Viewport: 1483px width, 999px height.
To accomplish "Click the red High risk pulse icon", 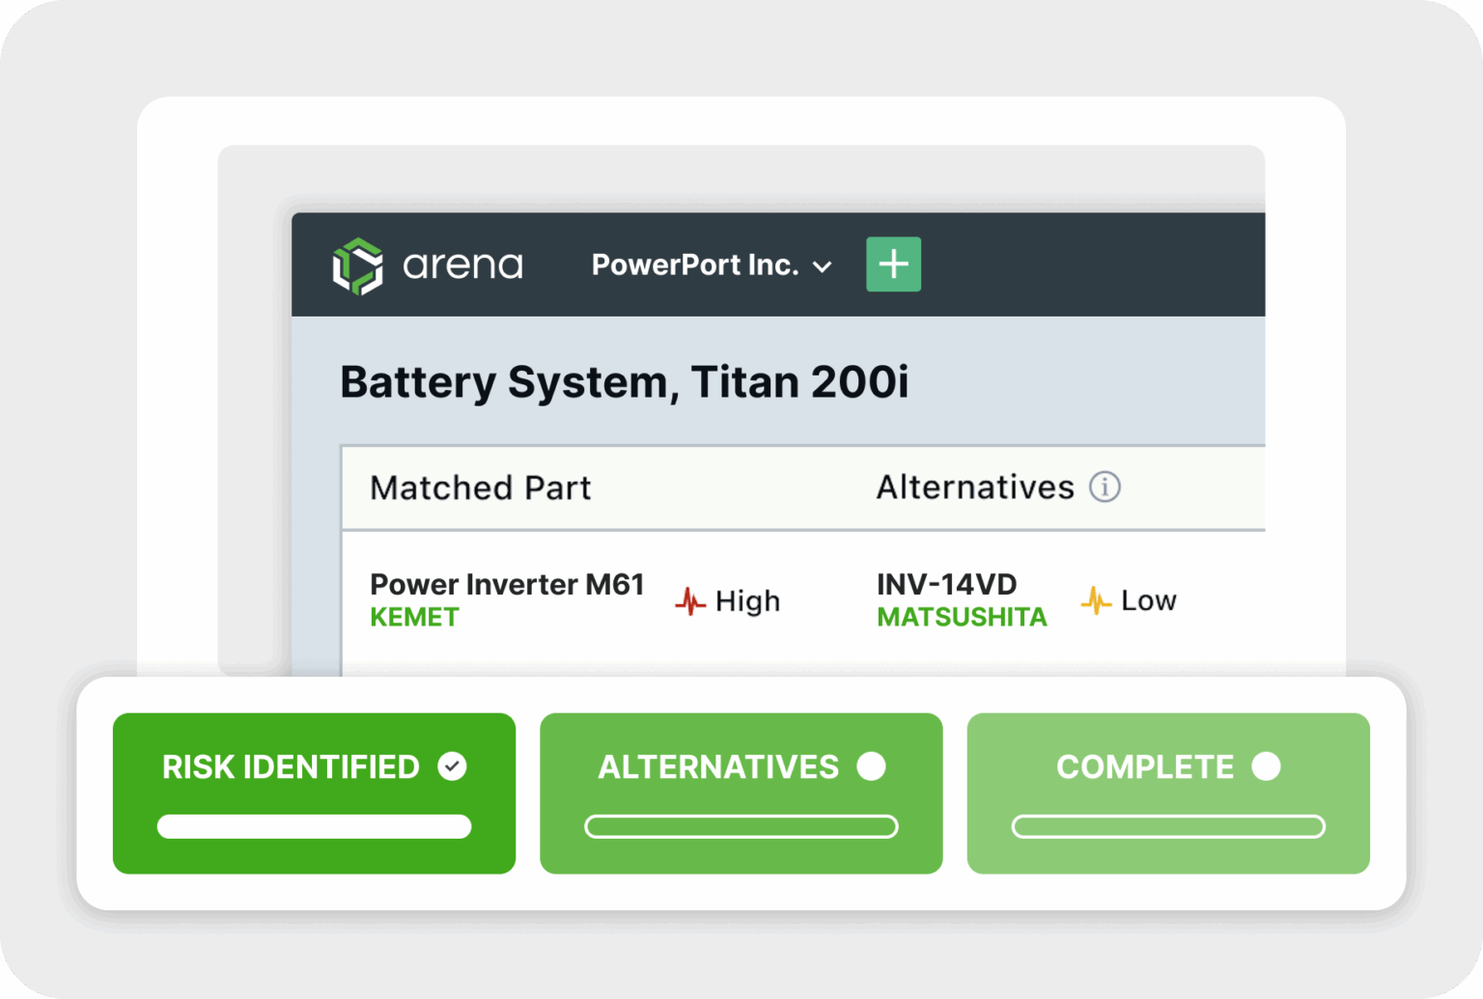I will (690, 601).
